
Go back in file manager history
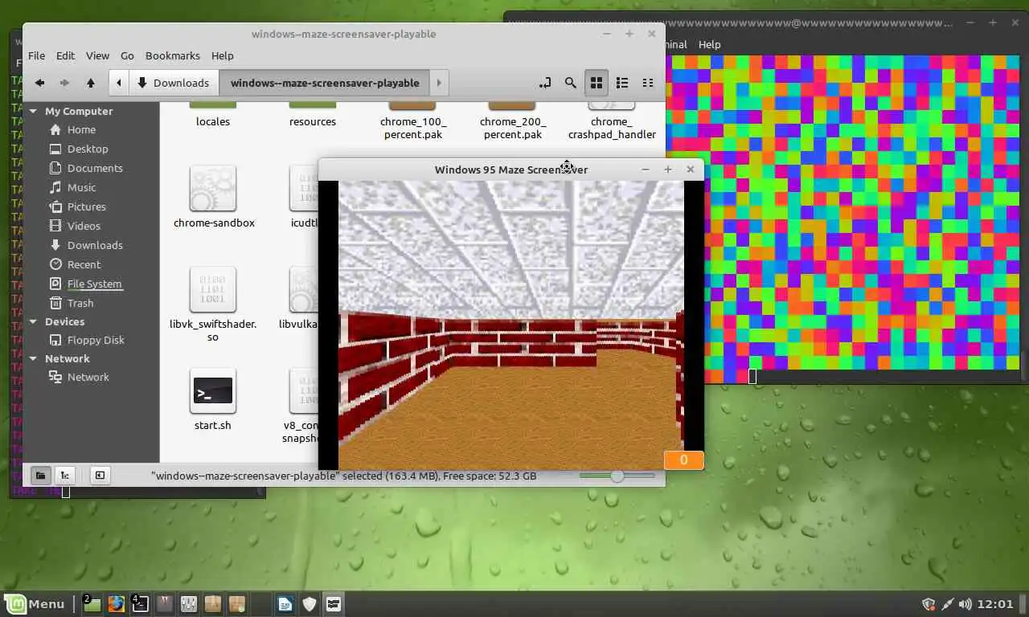39,83
